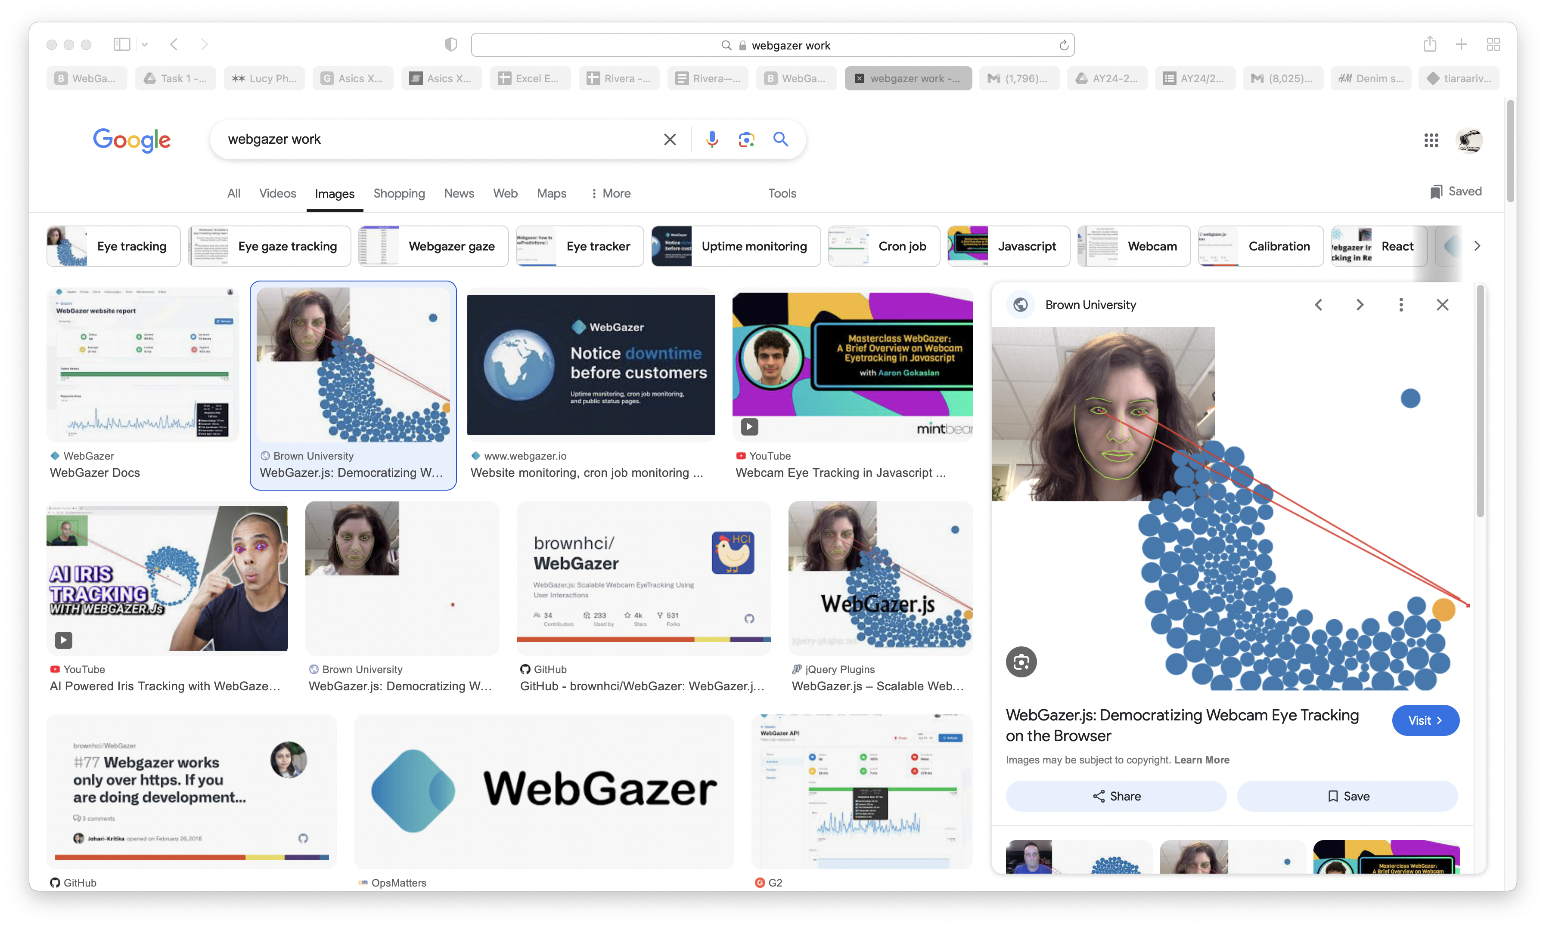Switch to the Lucy Ph... browser tab
1546x927 pixels.
(x=264, y=79)
